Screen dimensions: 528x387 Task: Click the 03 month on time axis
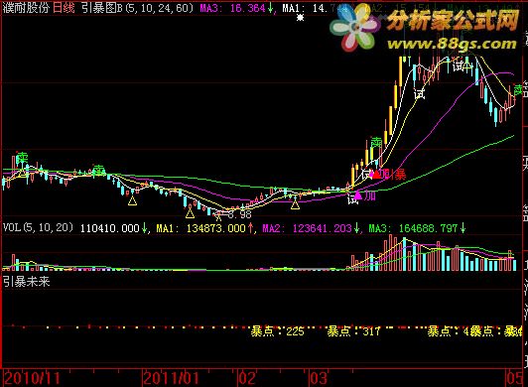(x=319, y=379)
